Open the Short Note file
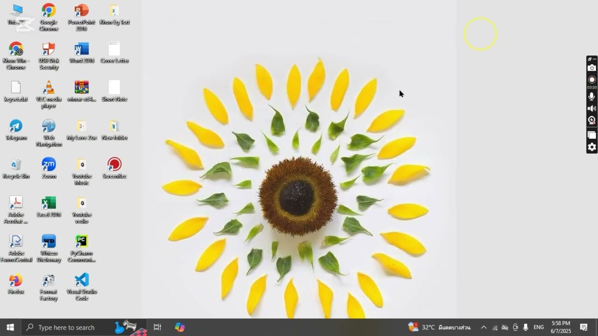 click(114, 91)
